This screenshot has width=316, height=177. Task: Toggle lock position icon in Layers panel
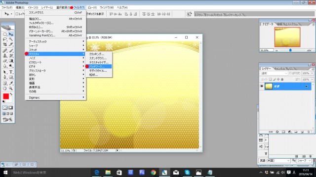pyautogui.click(x=278, y=79)
